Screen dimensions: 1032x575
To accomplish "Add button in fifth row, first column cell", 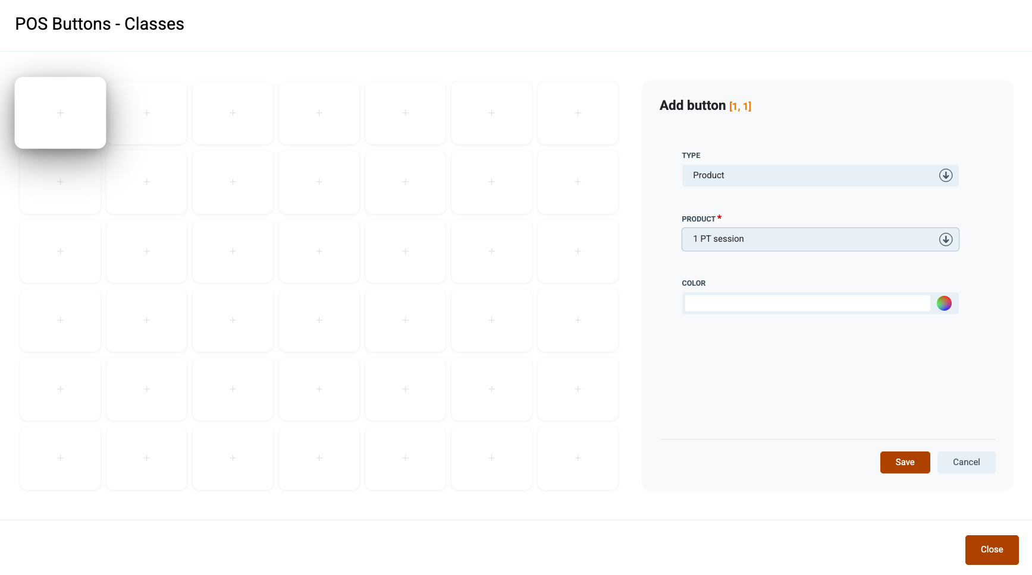I will tap(60, 389).
